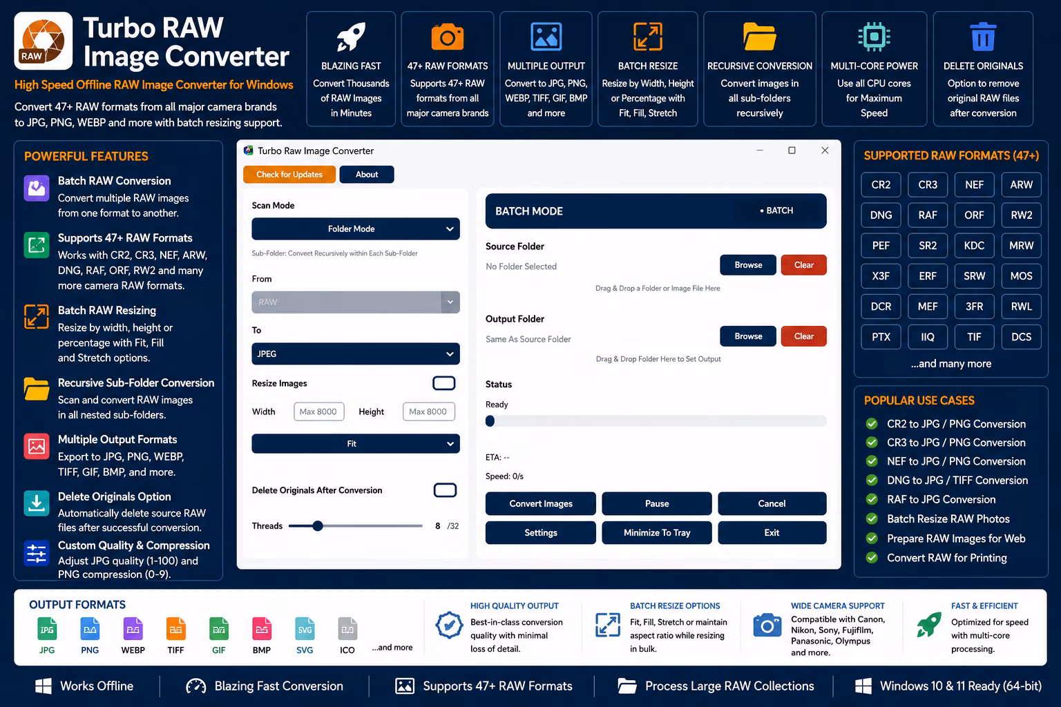Click "Same As Source Folder" text

point(528,339)
